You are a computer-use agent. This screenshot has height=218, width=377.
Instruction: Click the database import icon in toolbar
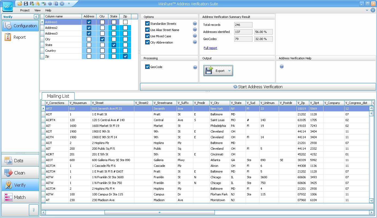click(38, 4)
